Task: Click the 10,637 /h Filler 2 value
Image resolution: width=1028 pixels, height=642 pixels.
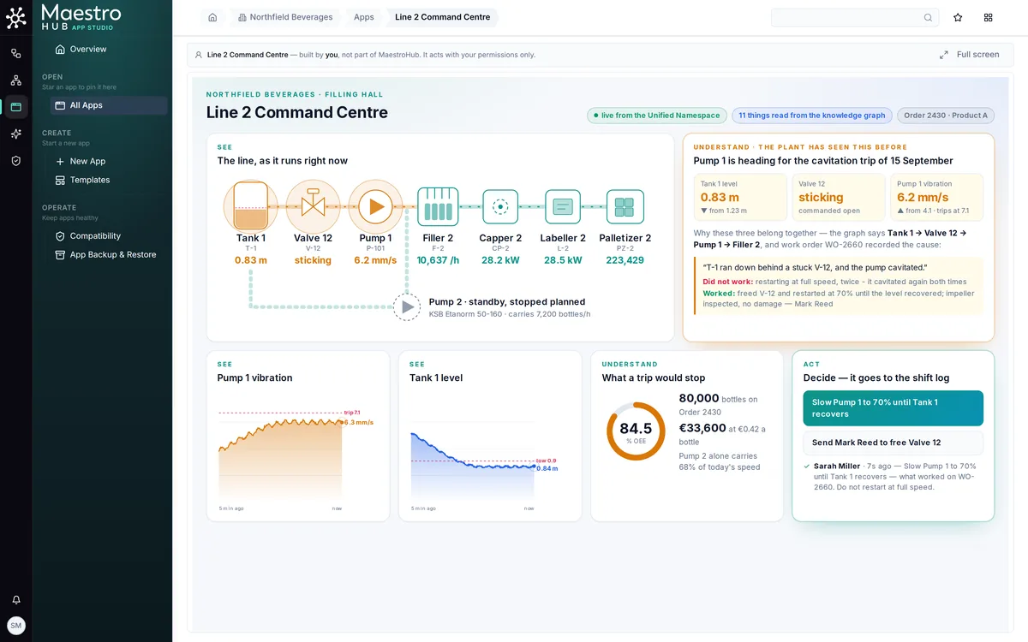Action: (x=438, y=260)
